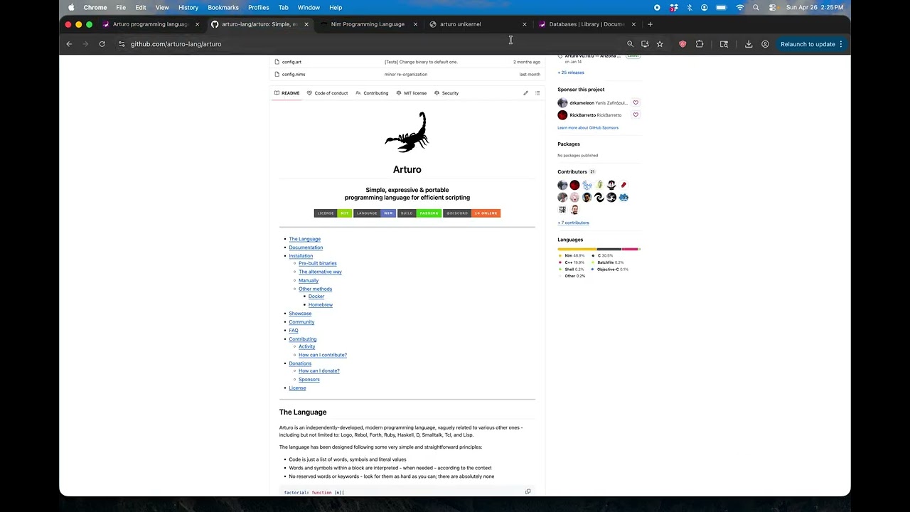Click the Discord online badge

472,213
